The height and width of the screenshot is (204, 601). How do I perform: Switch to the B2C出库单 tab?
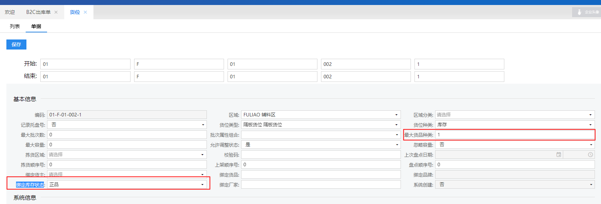[x=38, y=12]
